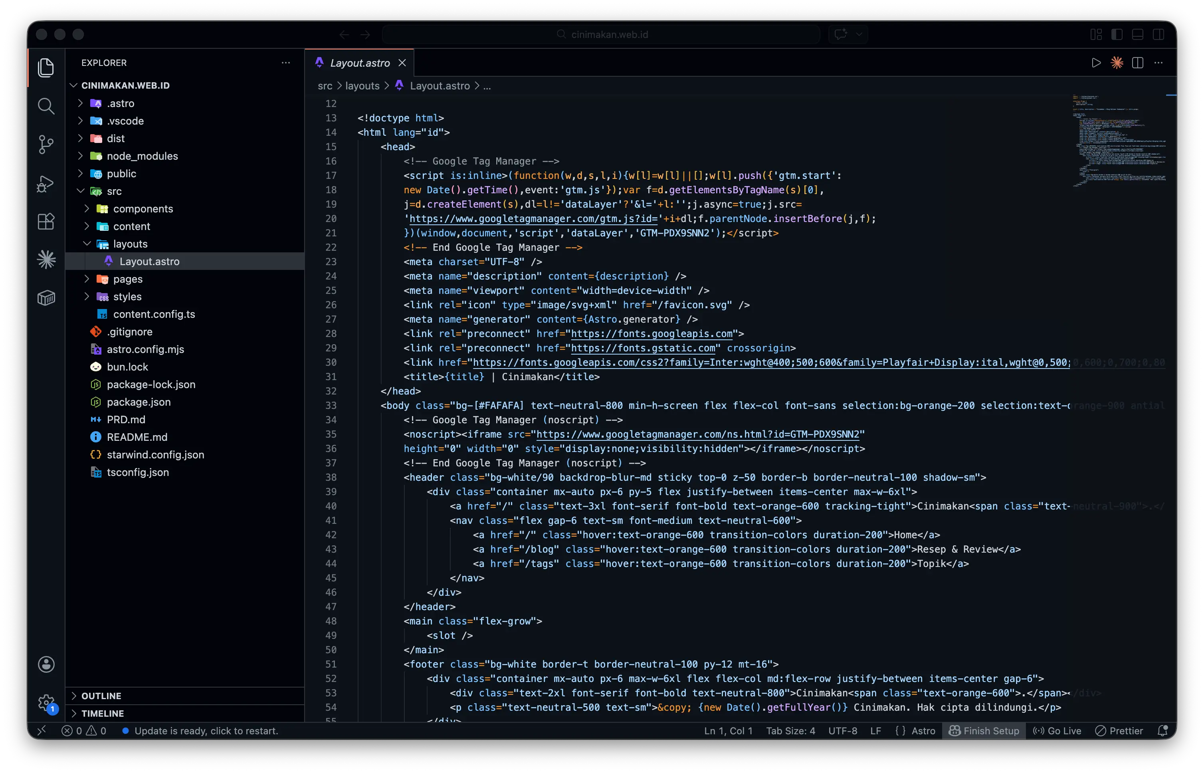Click the orange asterisk icon in editor toolbar
This screenshot has width=1204, height=773.
(1117, 63)
